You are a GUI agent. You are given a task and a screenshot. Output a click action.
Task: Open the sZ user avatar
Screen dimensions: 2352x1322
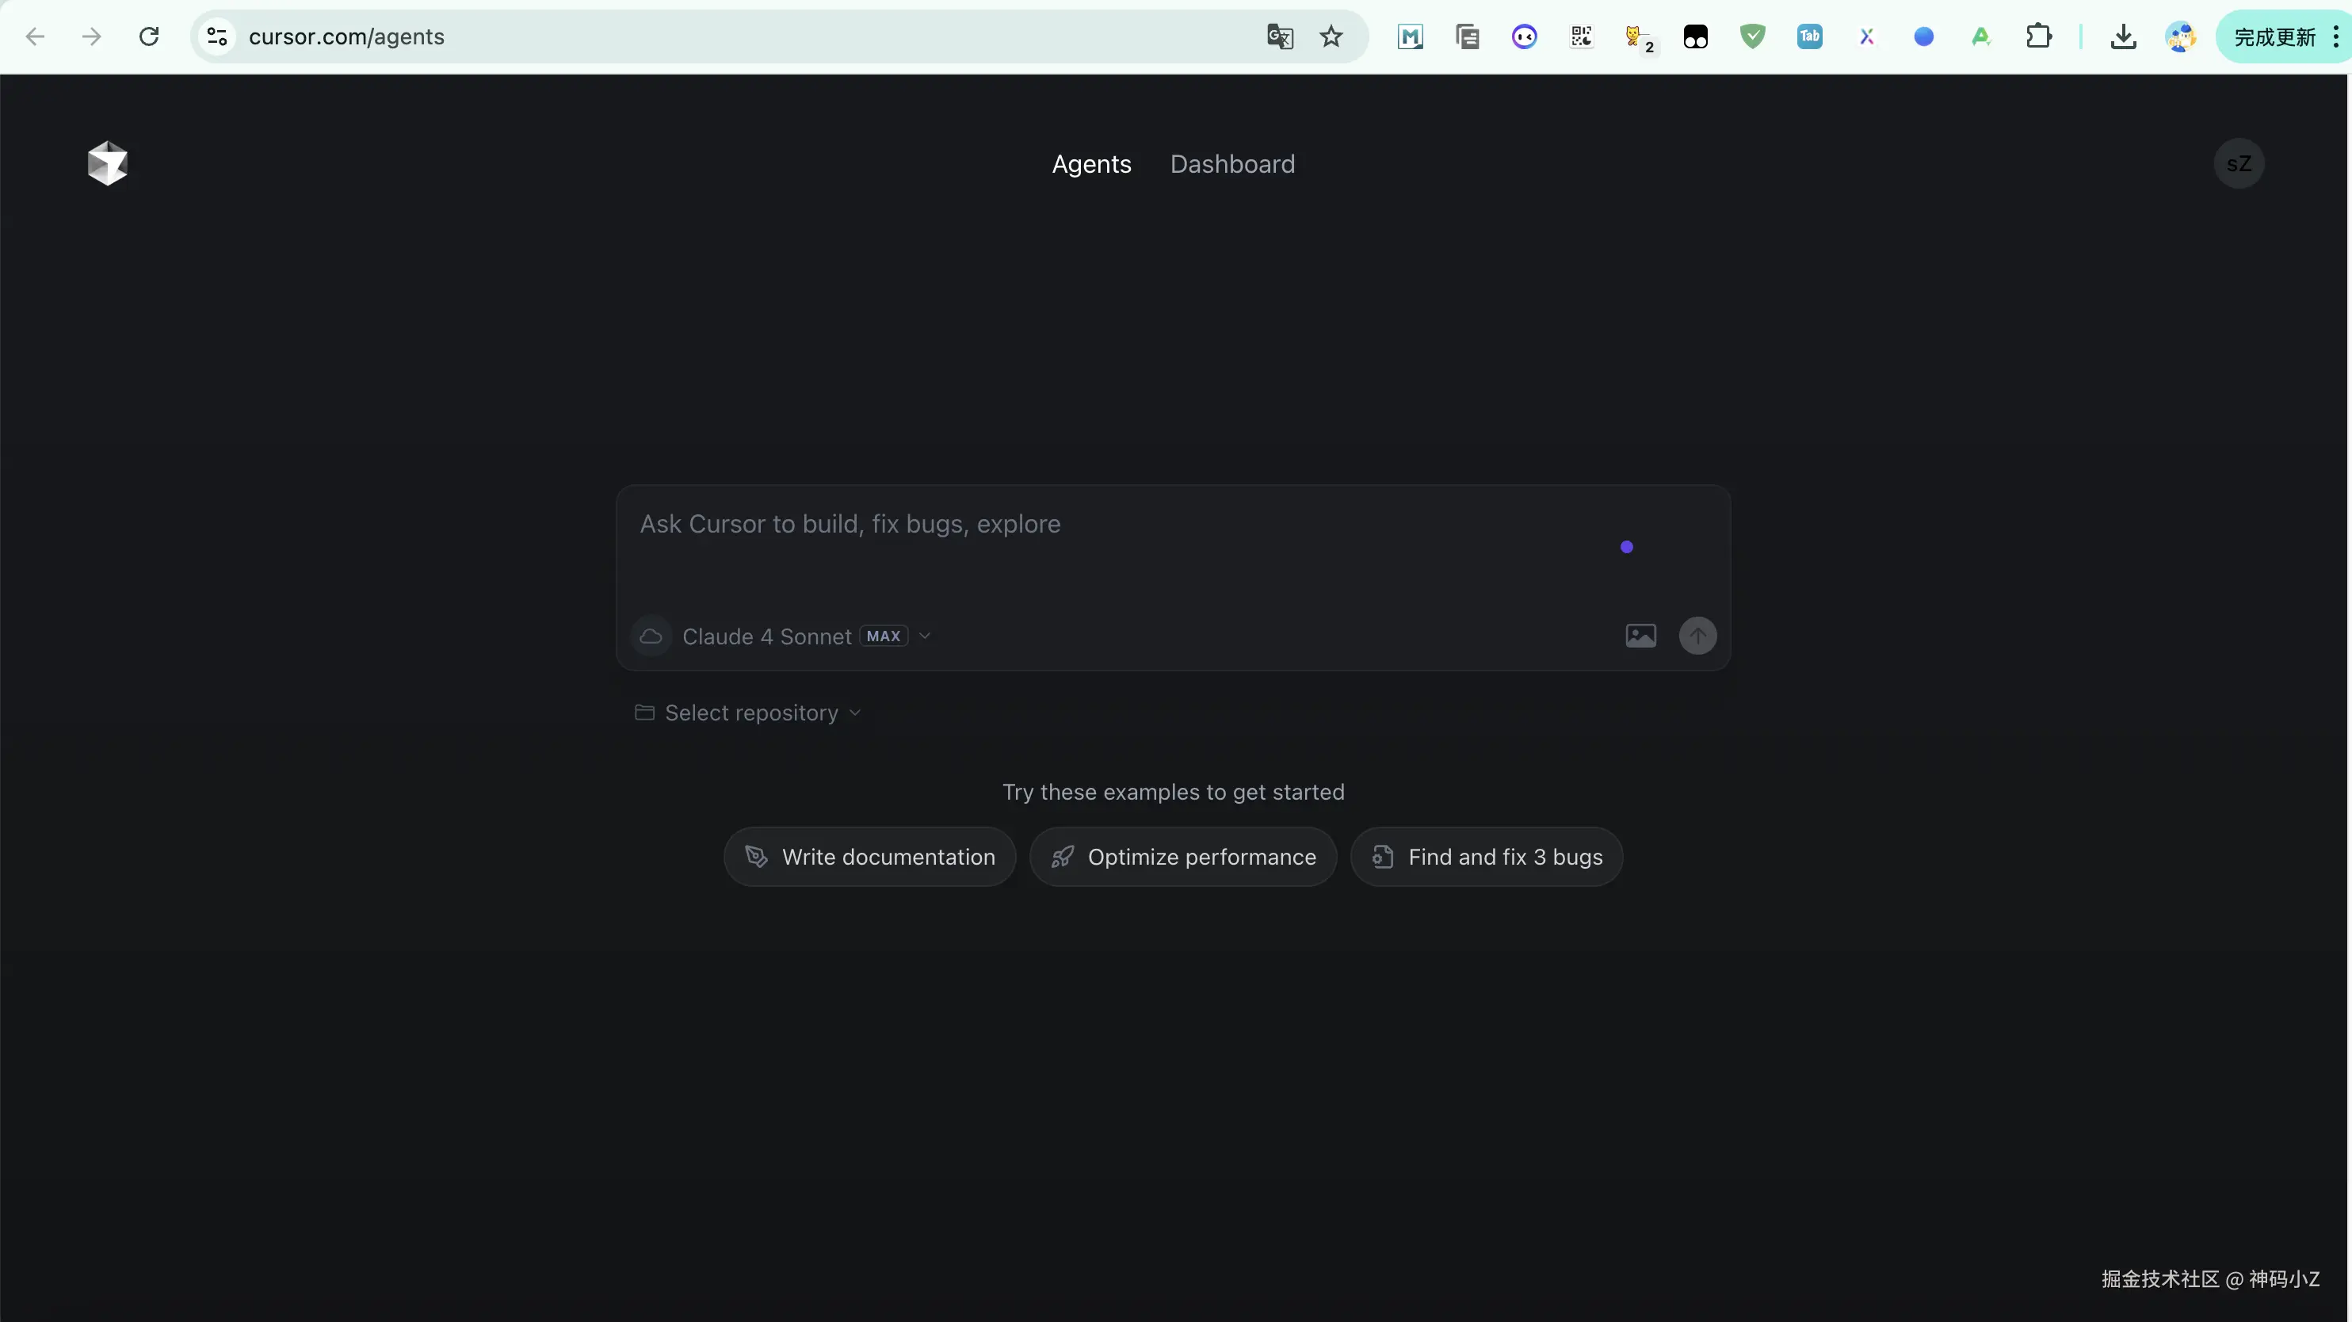pyautogui.click(x=2238, y=163)
